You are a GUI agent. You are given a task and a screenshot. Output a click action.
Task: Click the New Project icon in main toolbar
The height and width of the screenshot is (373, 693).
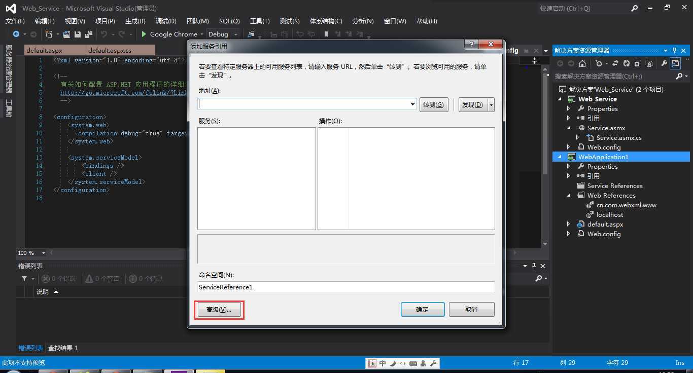49,34
